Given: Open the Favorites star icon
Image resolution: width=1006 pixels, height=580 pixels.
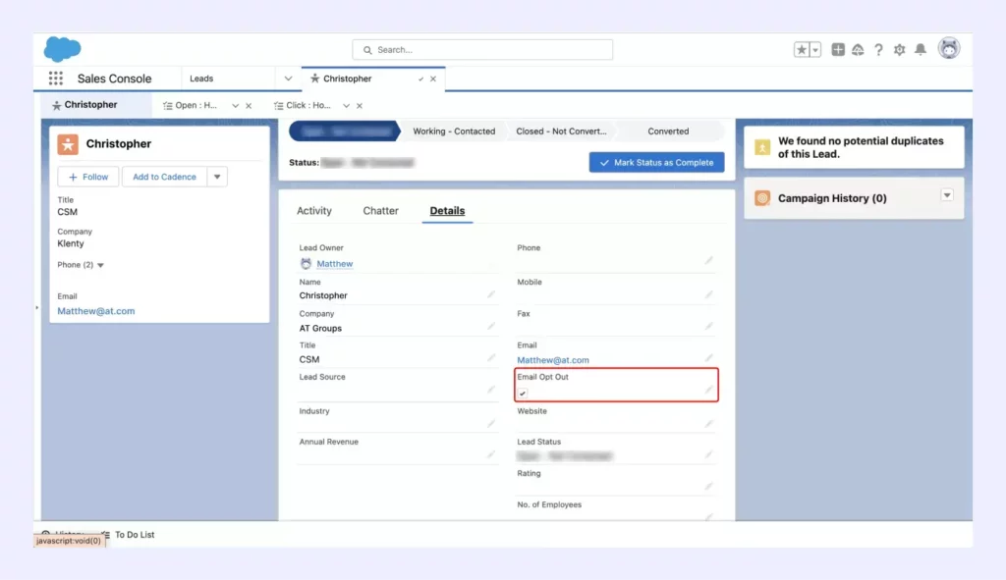Looking at the screenshot, I should point(802,49).
